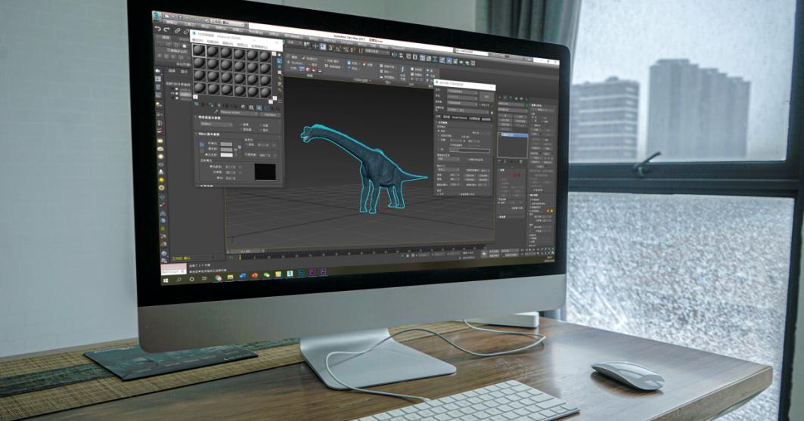Enable Face Map checkbox in Material Editor
The width and height of the screenshot is (804, 421).
tap(241, 129)
